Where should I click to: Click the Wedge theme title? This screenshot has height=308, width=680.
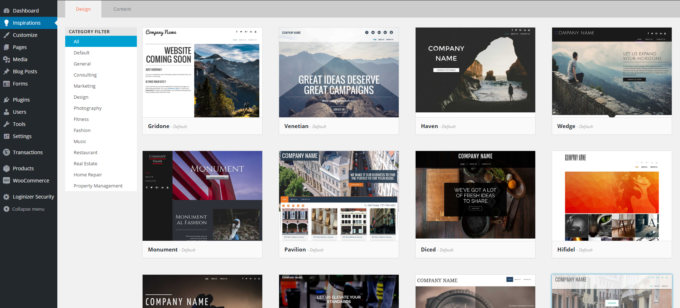pyautogui.click(x=566, y=126)
